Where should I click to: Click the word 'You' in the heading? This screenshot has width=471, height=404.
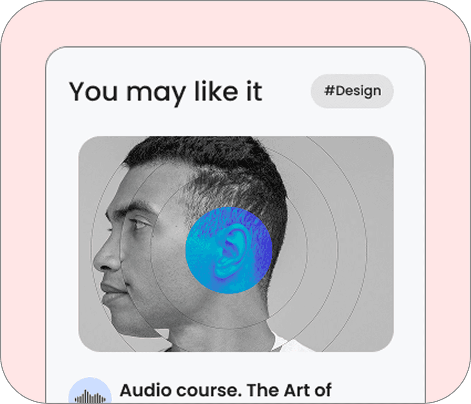pyautogui.click(x=93, y=92)
